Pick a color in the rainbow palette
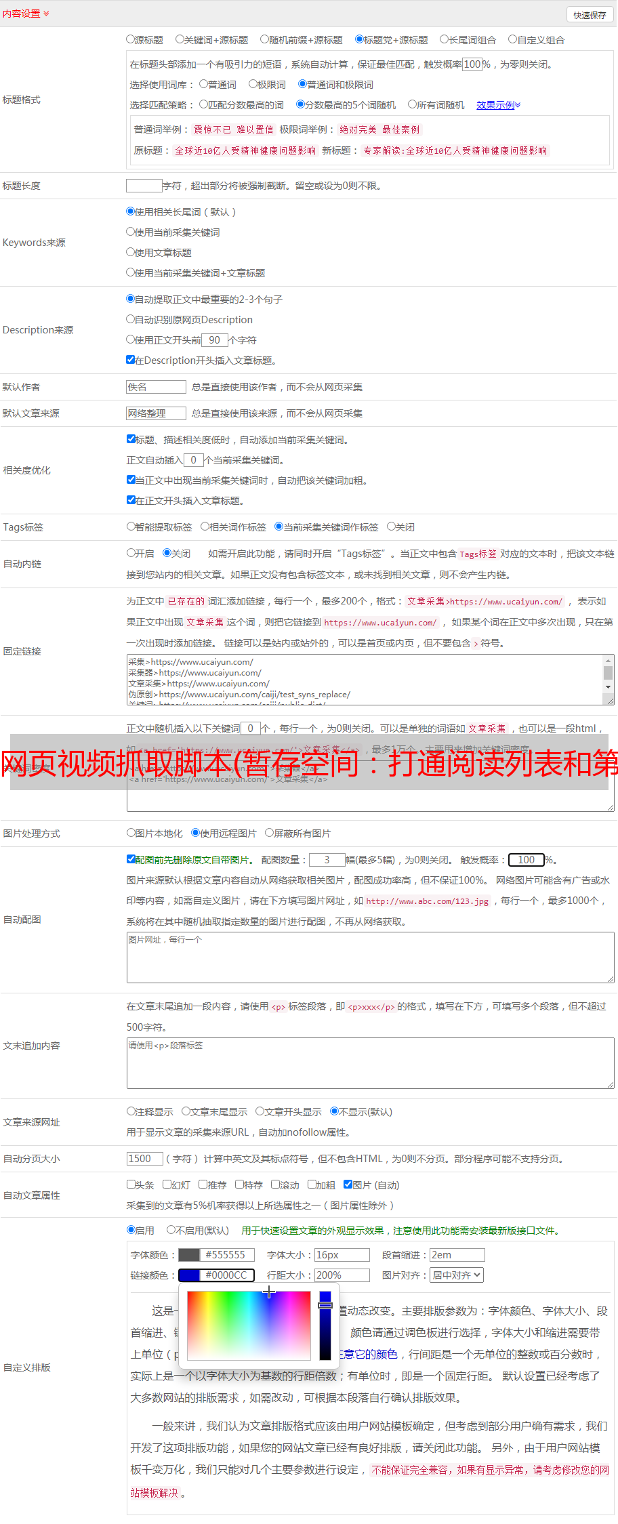The image size is (618, 1524). click(x=248, y=1325)
